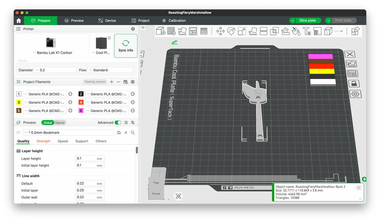Click filament 3 yellow color swatch
The height and width of the screenshot is (222, 380).
19,102
